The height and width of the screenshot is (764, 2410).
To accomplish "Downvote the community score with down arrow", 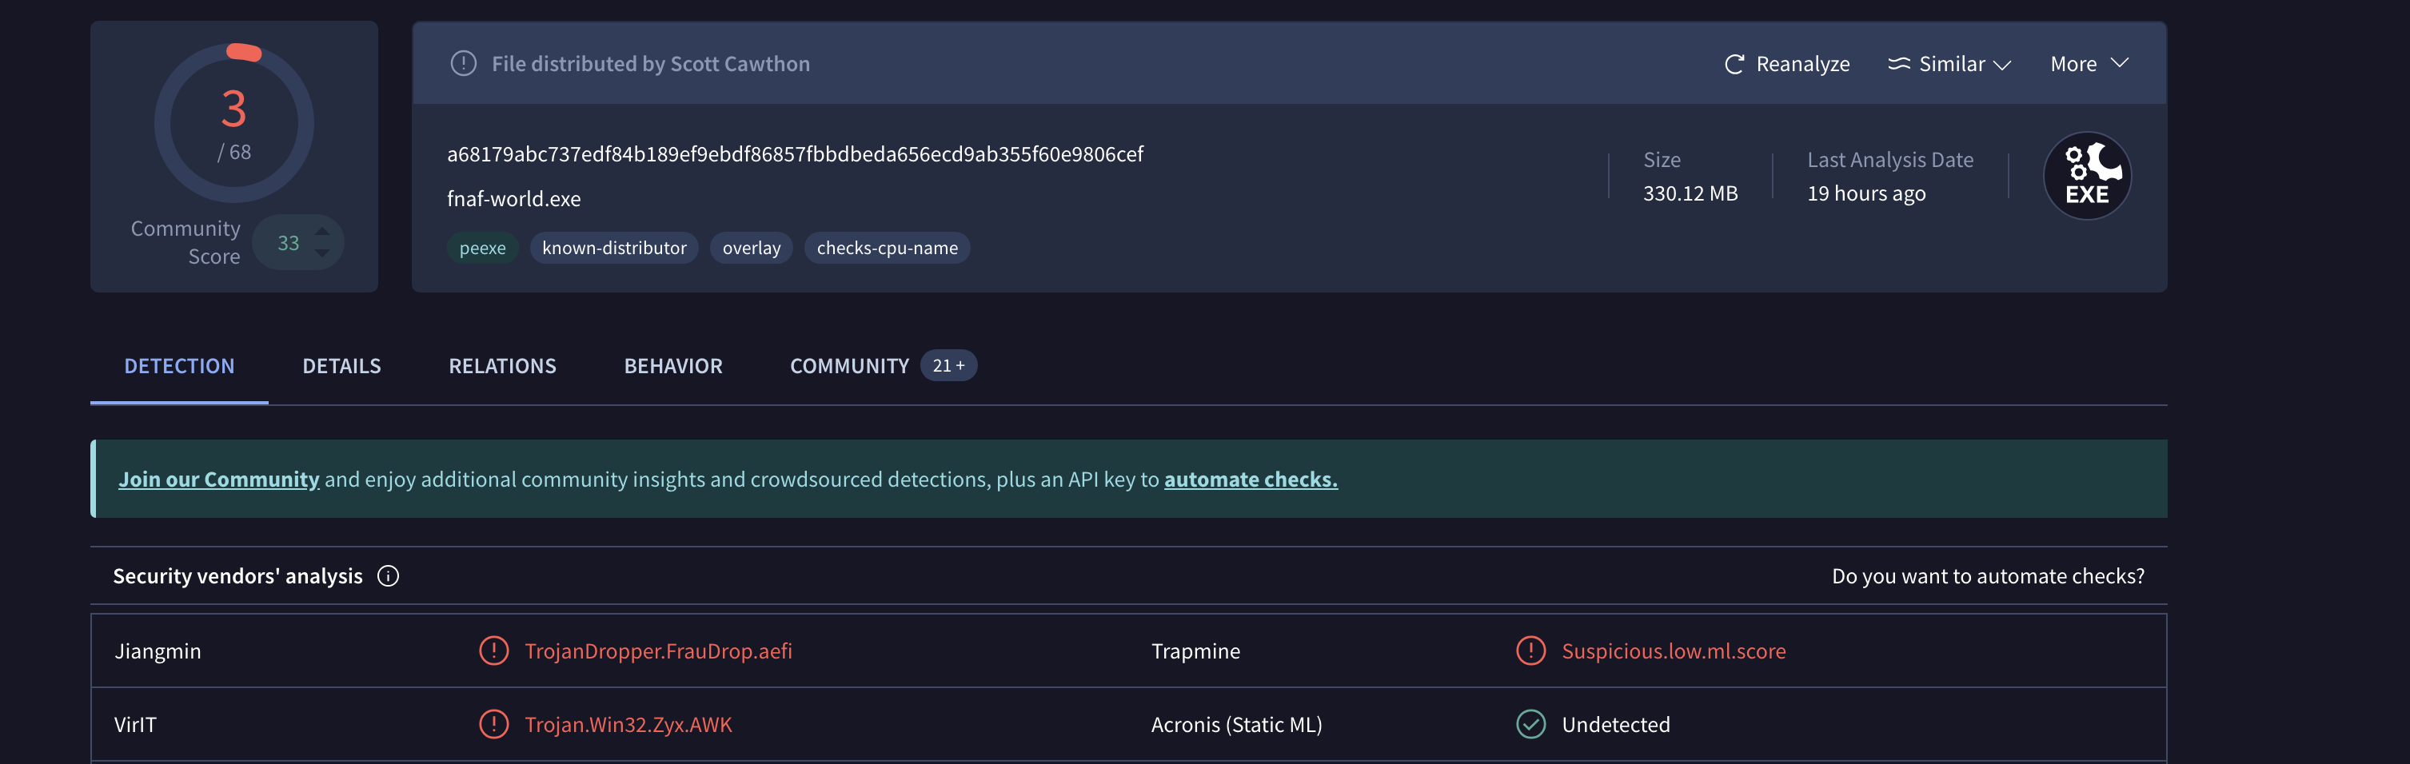I will tap(321, 253).
